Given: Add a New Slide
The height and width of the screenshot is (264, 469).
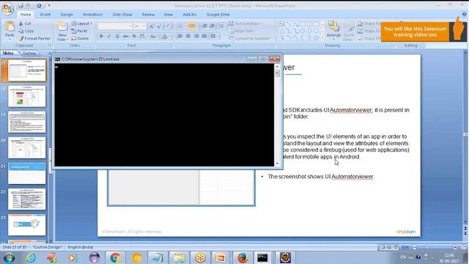Looking at the screenshot, I should point(62,31).
